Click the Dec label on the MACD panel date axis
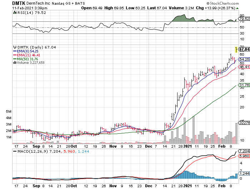Image resolution: width=250 pixels, height=189 pixels. point(149,186)
